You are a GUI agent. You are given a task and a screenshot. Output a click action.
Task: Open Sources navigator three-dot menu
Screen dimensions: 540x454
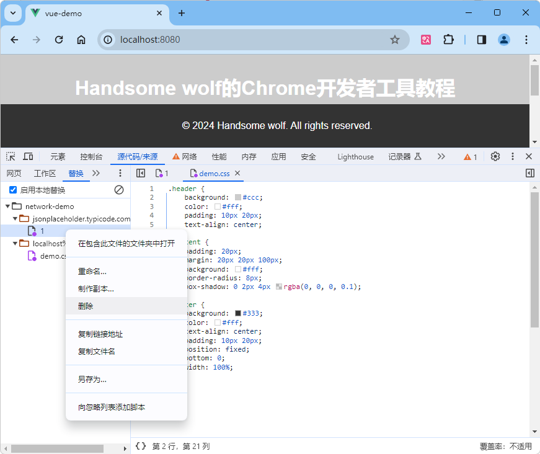(120, 173)
